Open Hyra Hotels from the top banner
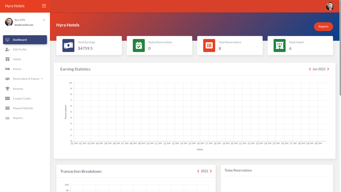Image resolution: width=341 pixels, height=192 pixels. [68, 25]
